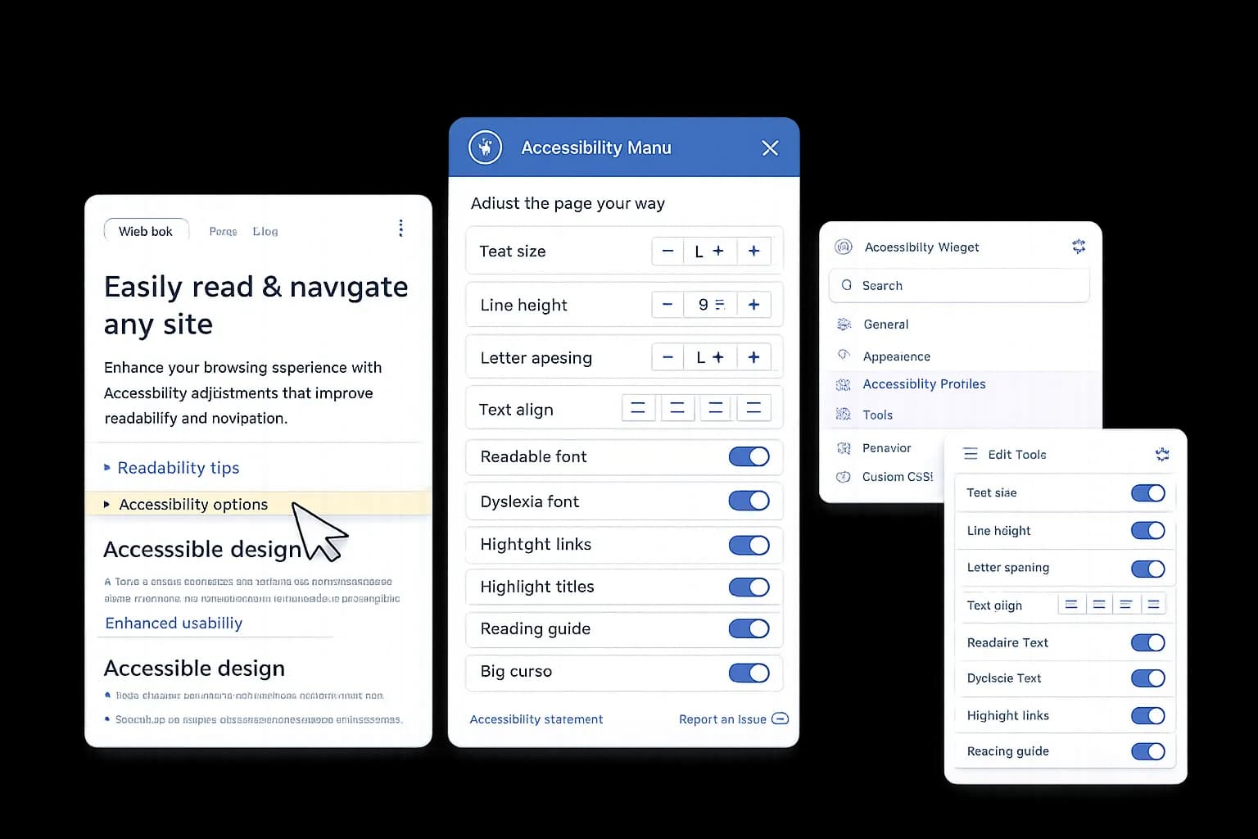
Task: Toggle the Hightght links switch
Action: point(749,545)
